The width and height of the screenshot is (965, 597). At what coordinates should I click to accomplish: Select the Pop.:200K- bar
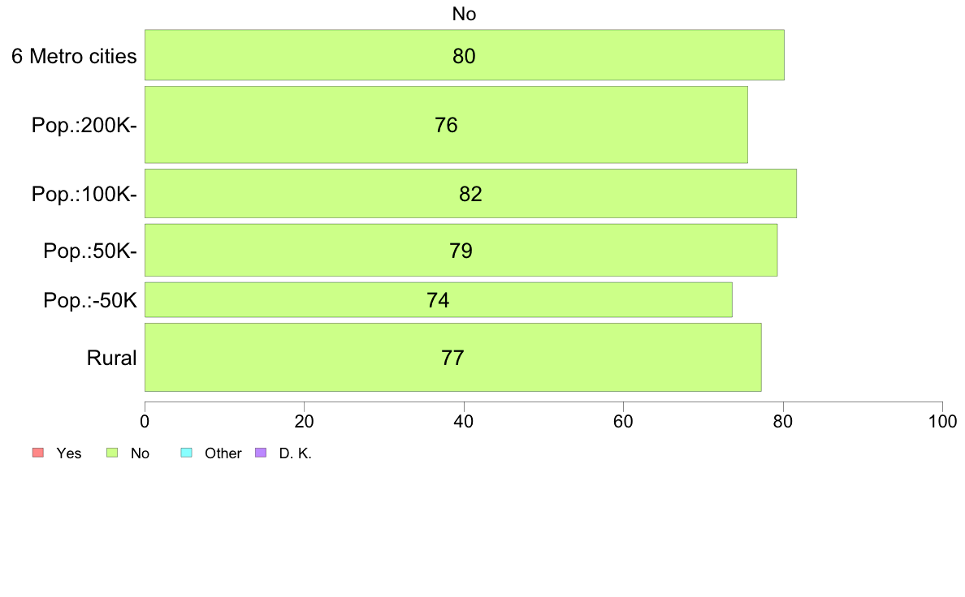click(x=446, y=125)
